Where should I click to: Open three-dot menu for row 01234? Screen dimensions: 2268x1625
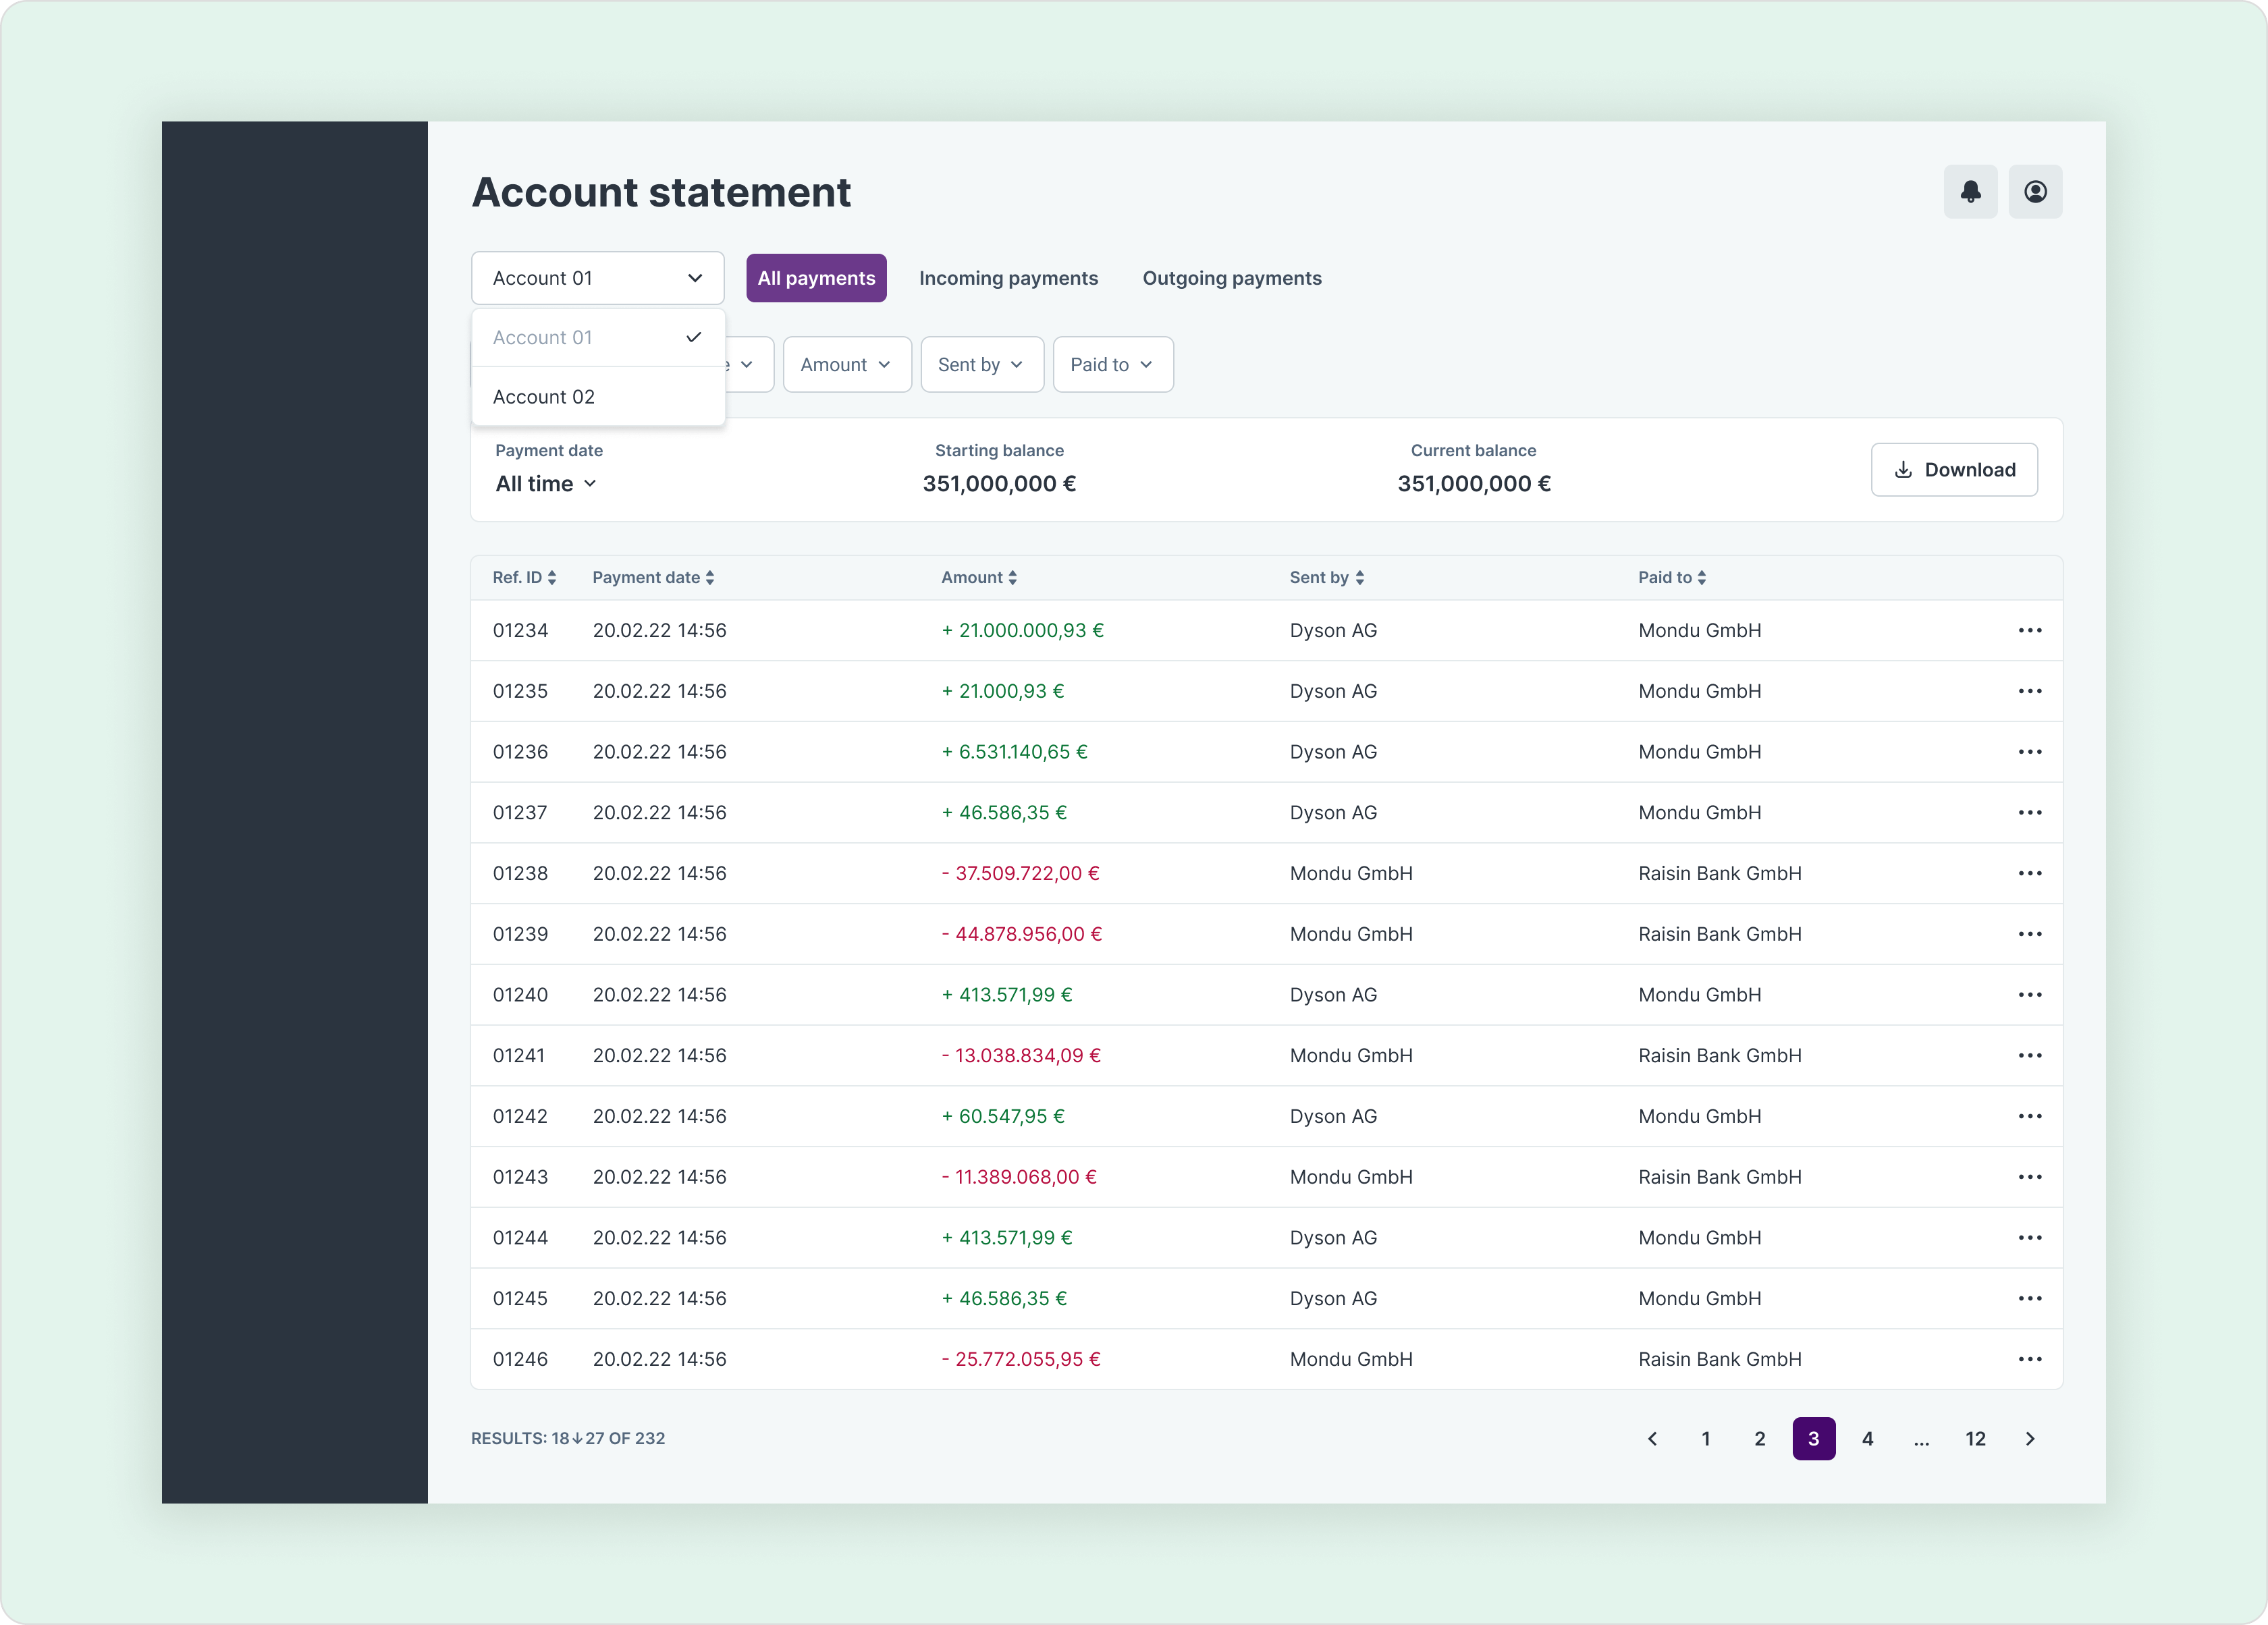click(x=2029, y=630)
